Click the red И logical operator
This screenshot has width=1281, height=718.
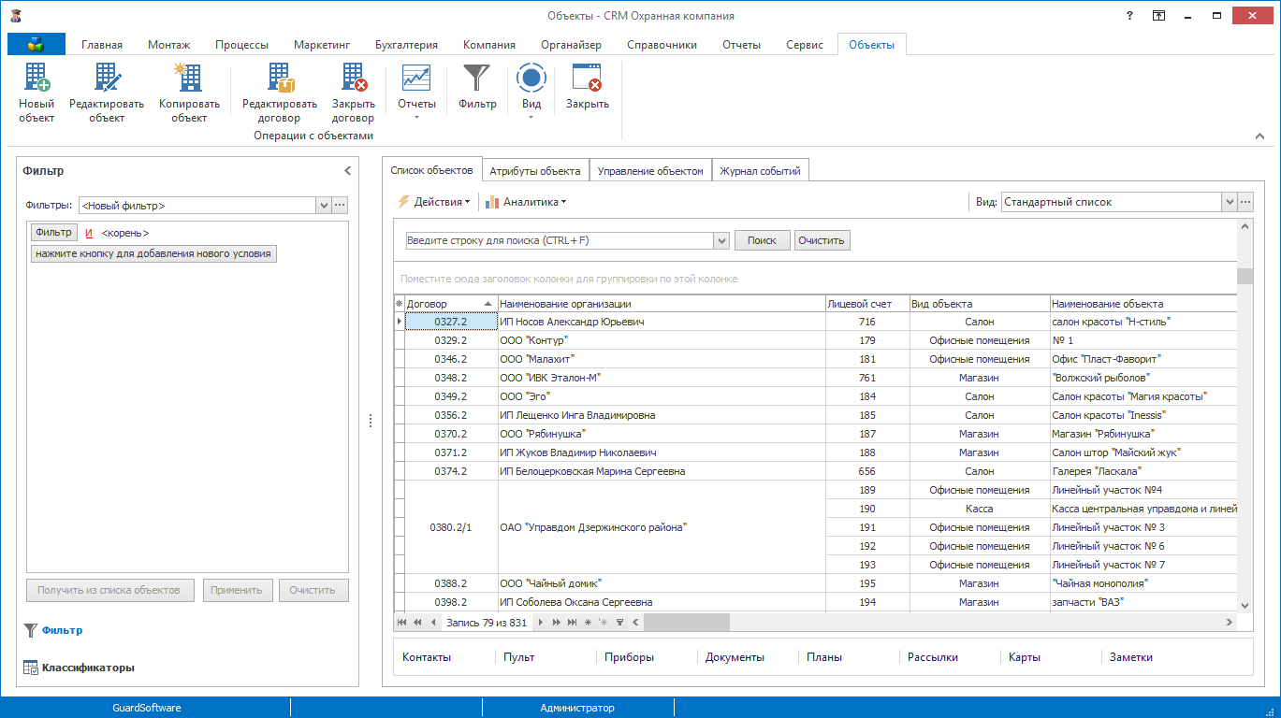point(89,233)
